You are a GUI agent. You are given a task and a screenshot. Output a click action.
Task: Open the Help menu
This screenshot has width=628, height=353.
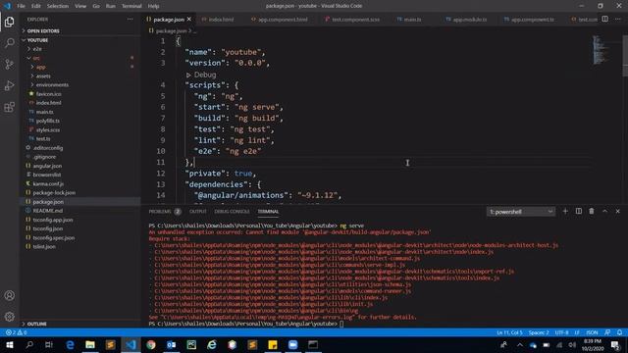[153, 6]
